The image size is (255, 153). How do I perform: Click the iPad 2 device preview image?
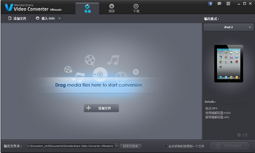coord(229,64)
